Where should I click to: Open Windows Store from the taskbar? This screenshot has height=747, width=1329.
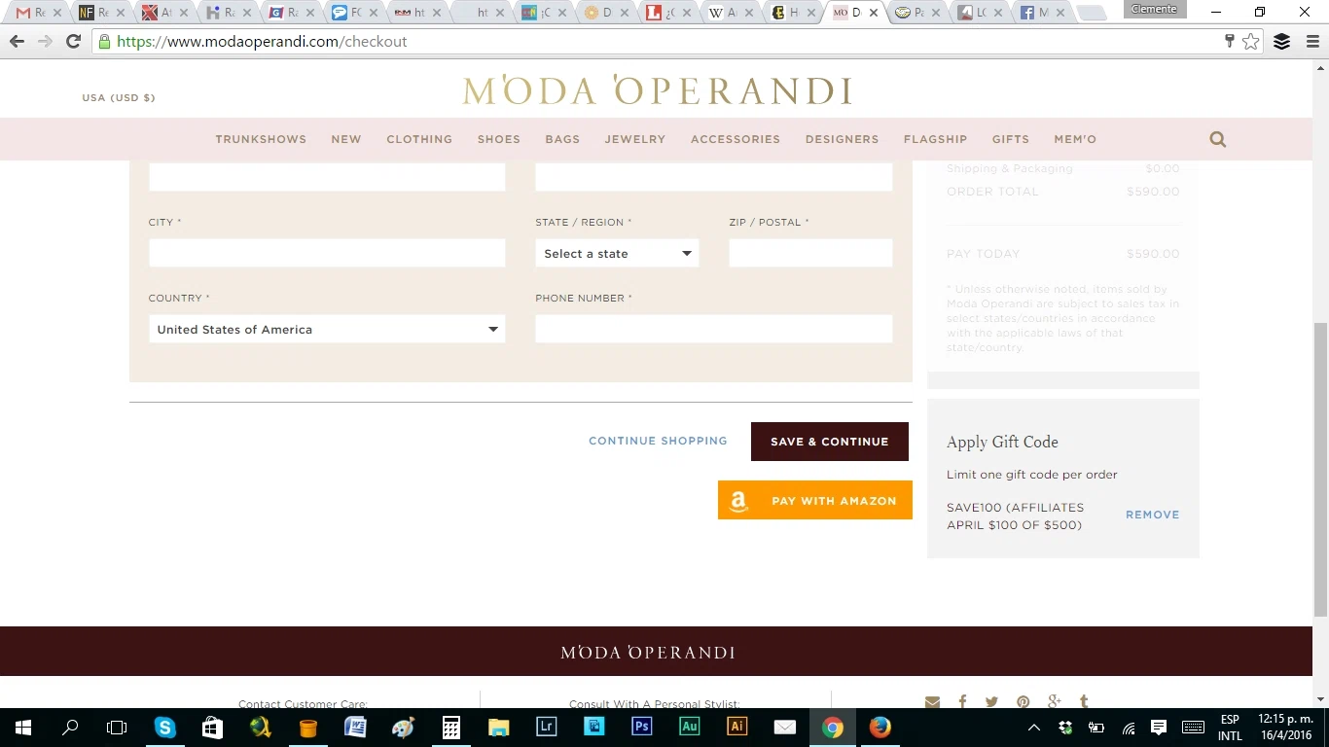[212, 727]
